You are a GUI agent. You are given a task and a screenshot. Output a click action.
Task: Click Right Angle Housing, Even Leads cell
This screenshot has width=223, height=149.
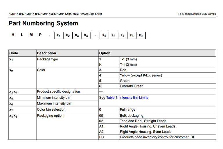168,132
